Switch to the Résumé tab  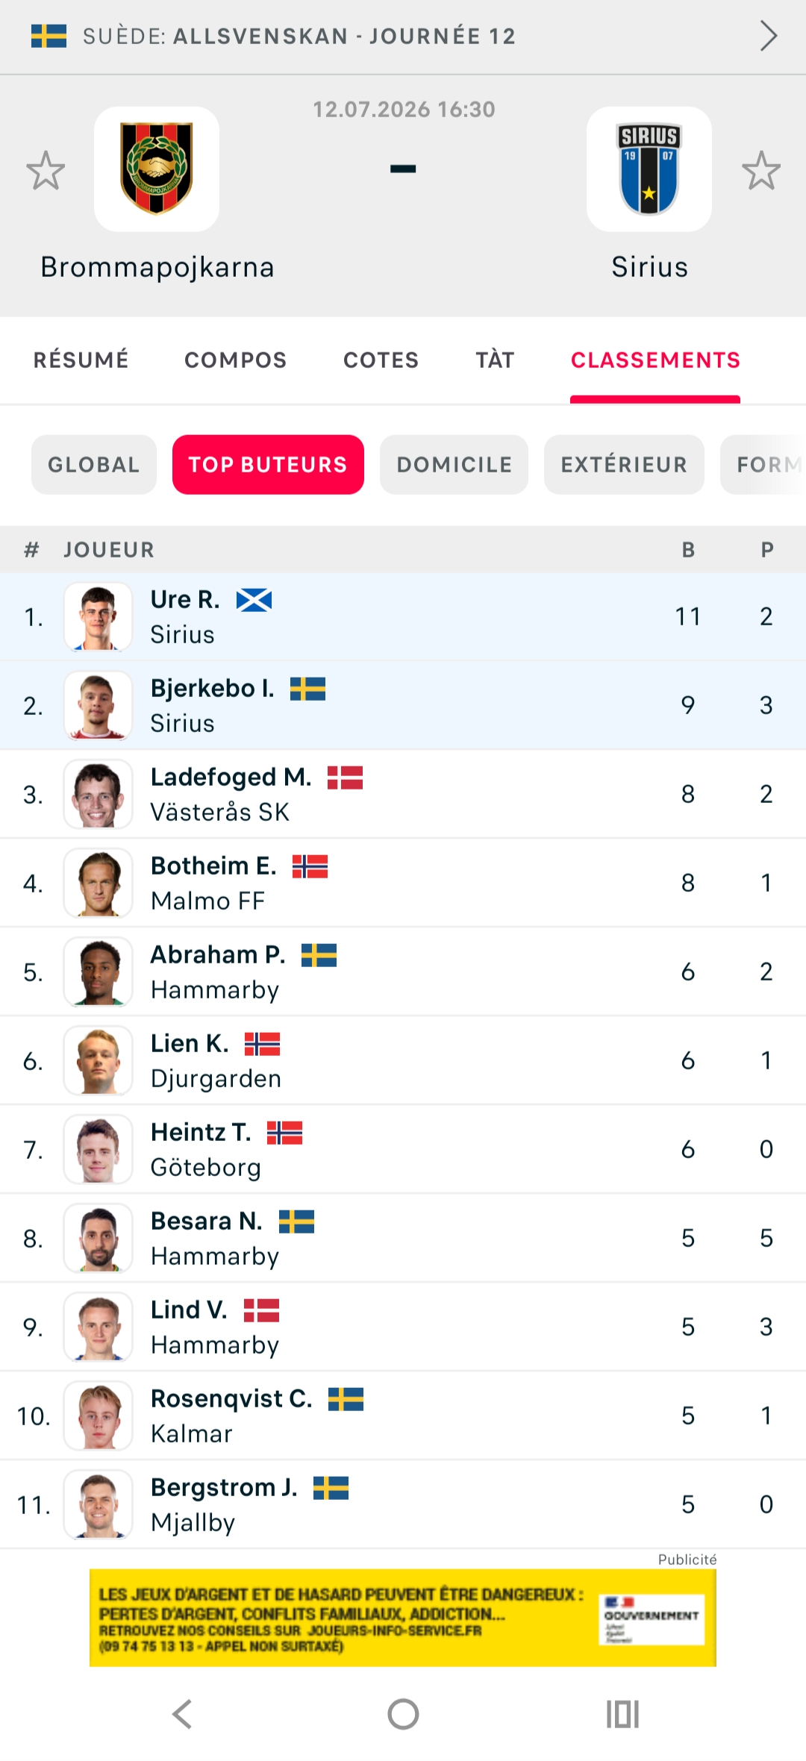click(x=81, y=360)
